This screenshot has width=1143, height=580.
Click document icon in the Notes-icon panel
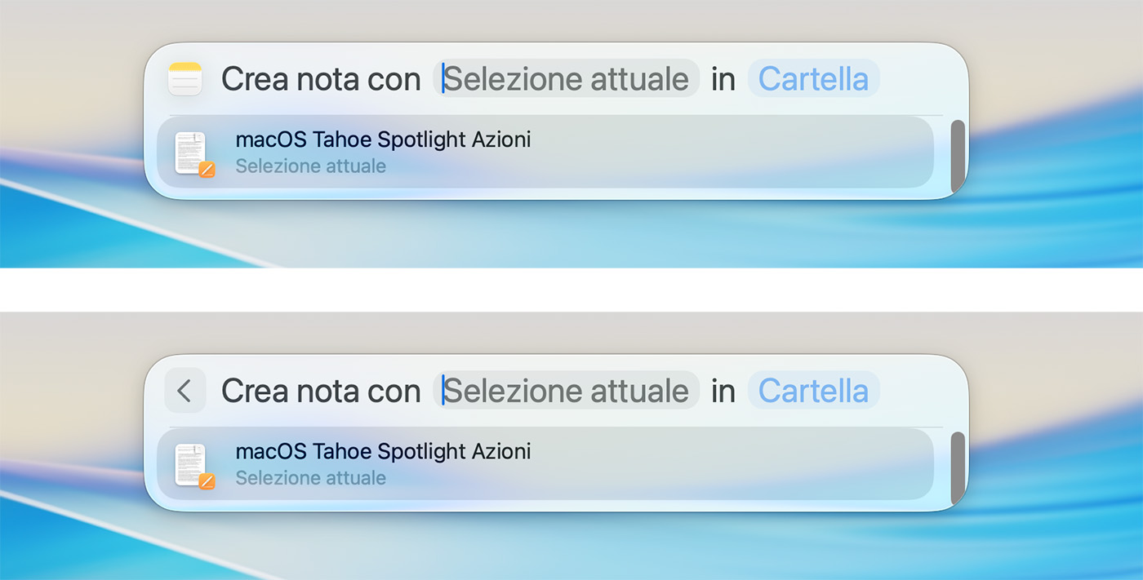click(x=191, y=153)
